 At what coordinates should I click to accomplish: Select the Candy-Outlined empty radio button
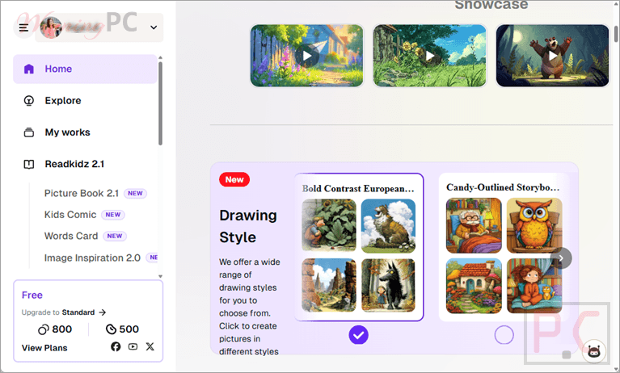tap(504, 335)
